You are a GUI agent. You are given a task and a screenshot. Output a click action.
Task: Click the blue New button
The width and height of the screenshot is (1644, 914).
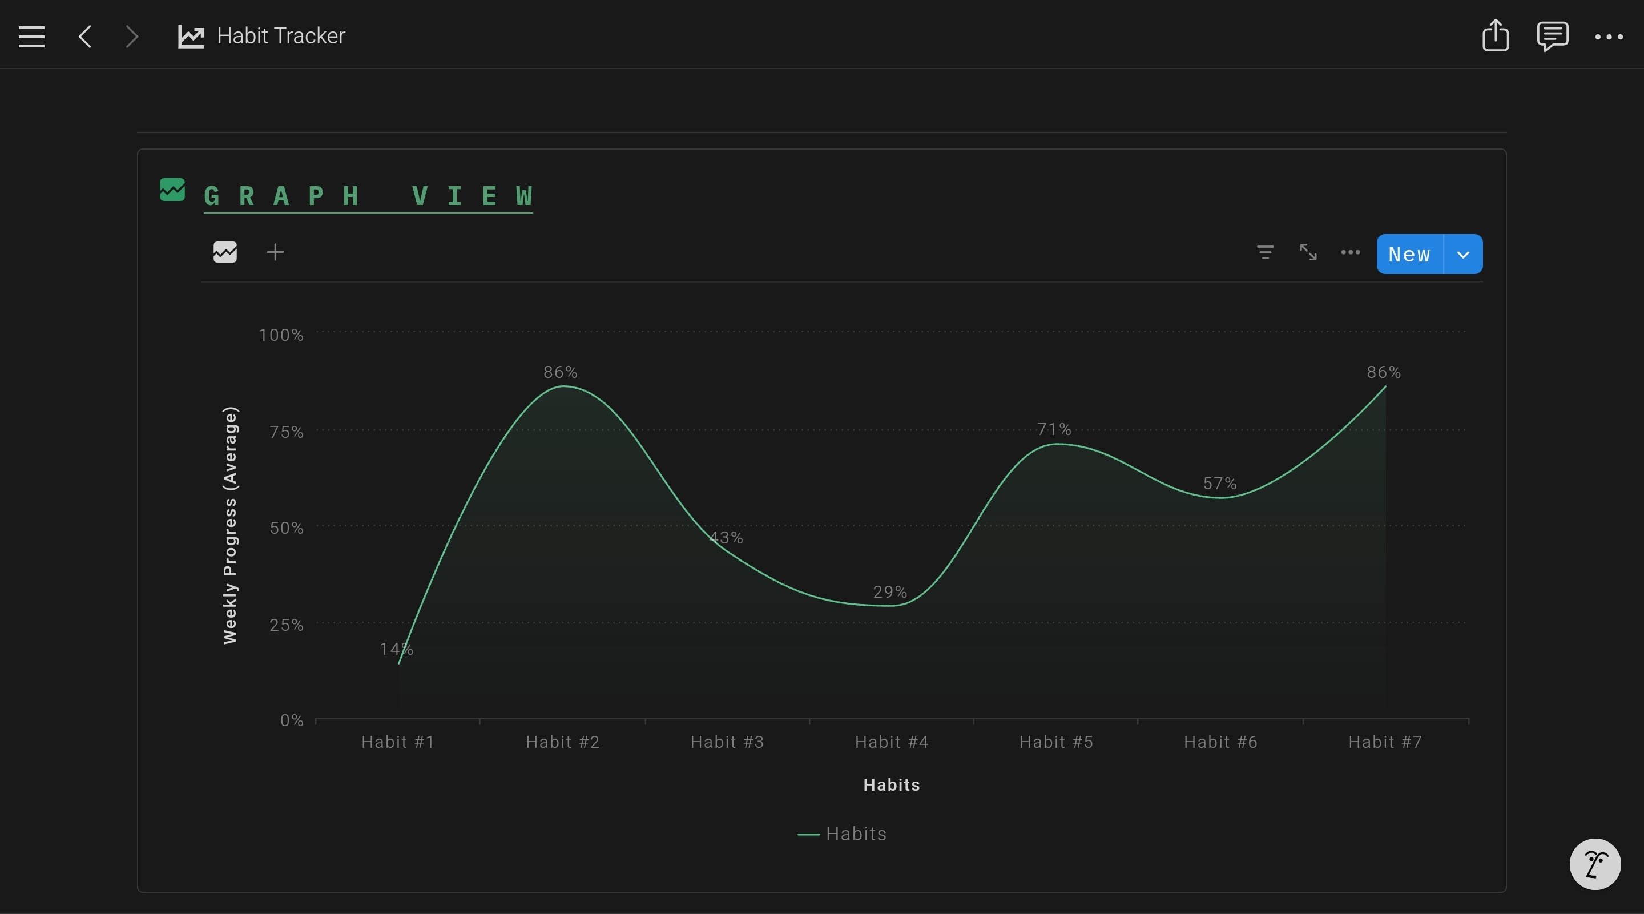coord(1409,254)
